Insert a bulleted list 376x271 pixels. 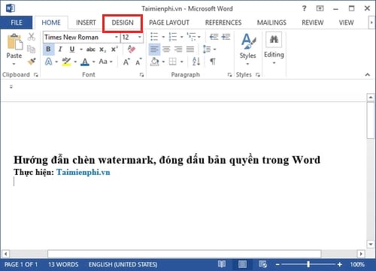(154, 37)
